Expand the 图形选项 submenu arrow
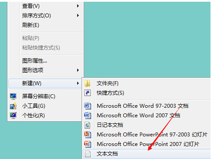The image size is (214, 159). [78, 70]
